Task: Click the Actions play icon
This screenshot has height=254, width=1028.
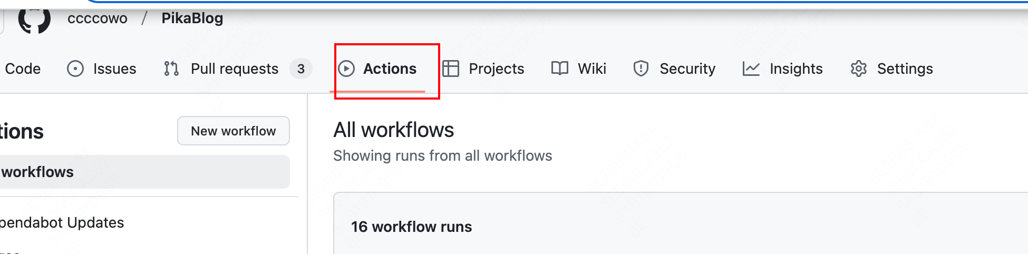Action: pos(346,69)
